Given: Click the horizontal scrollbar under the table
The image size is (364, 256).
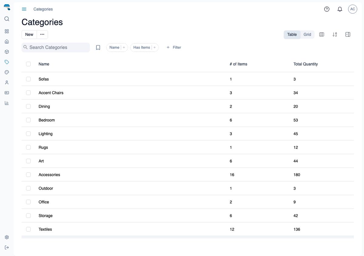Looking at the screenshot, I should (x=187, y=237).
